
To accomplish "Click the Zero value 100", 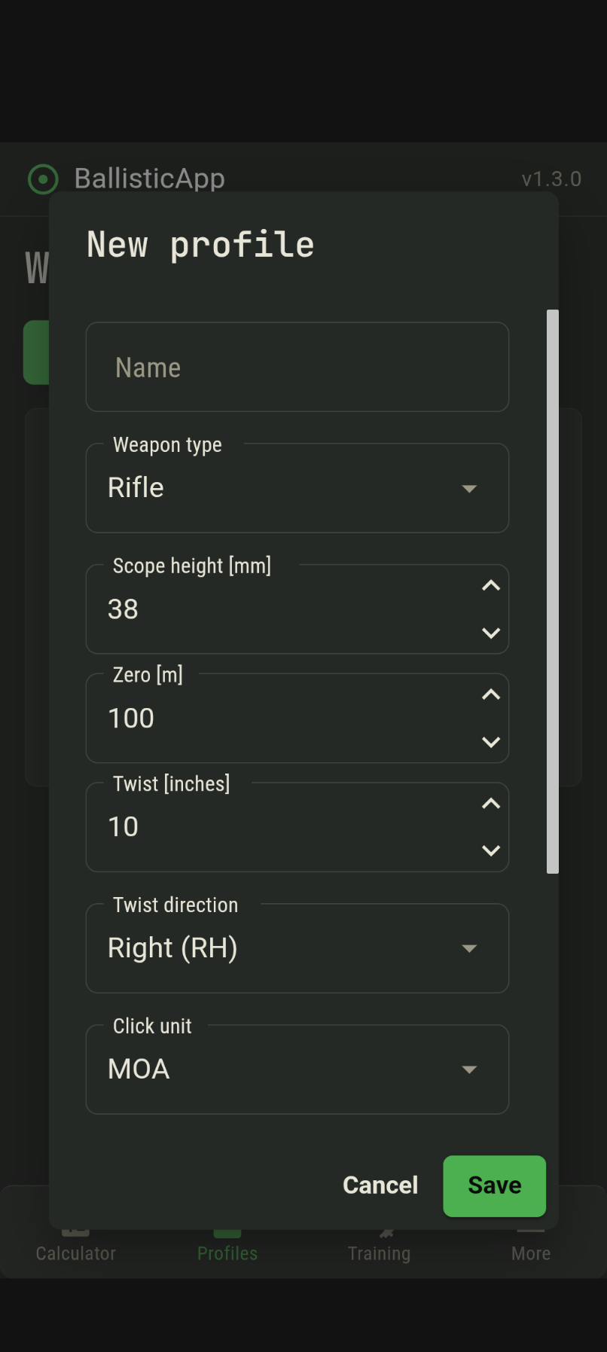I will click(x=131, y=718).
